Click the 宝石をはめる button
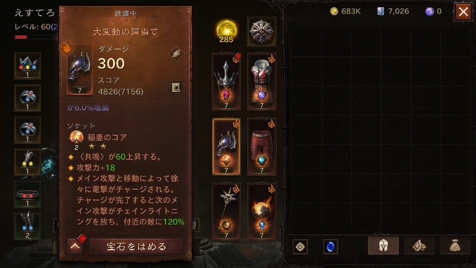This screenshot has width=476, height=268. tap(136, 246)
